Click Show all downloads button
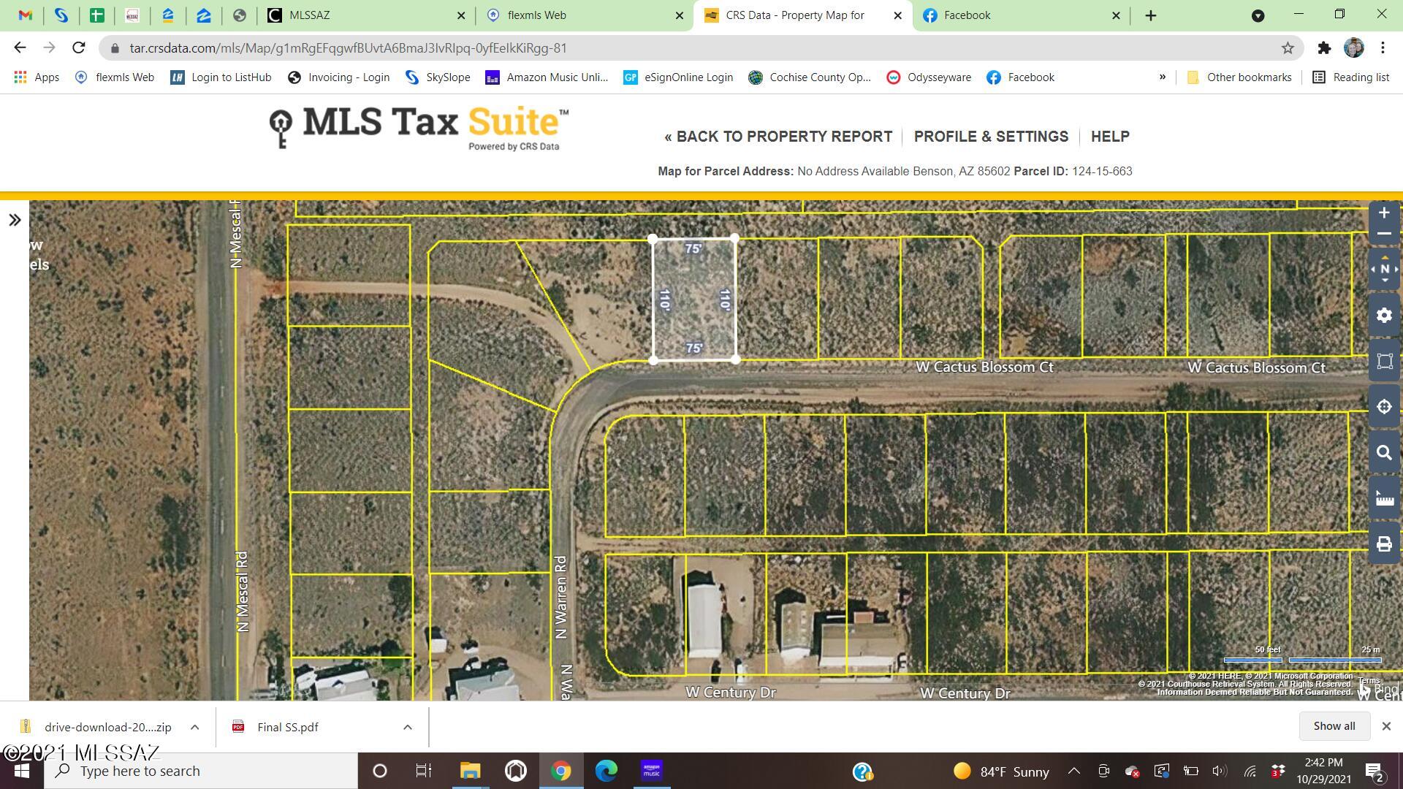The image size is (1403, 789). pyautogui.click(x=1334, y=726)
